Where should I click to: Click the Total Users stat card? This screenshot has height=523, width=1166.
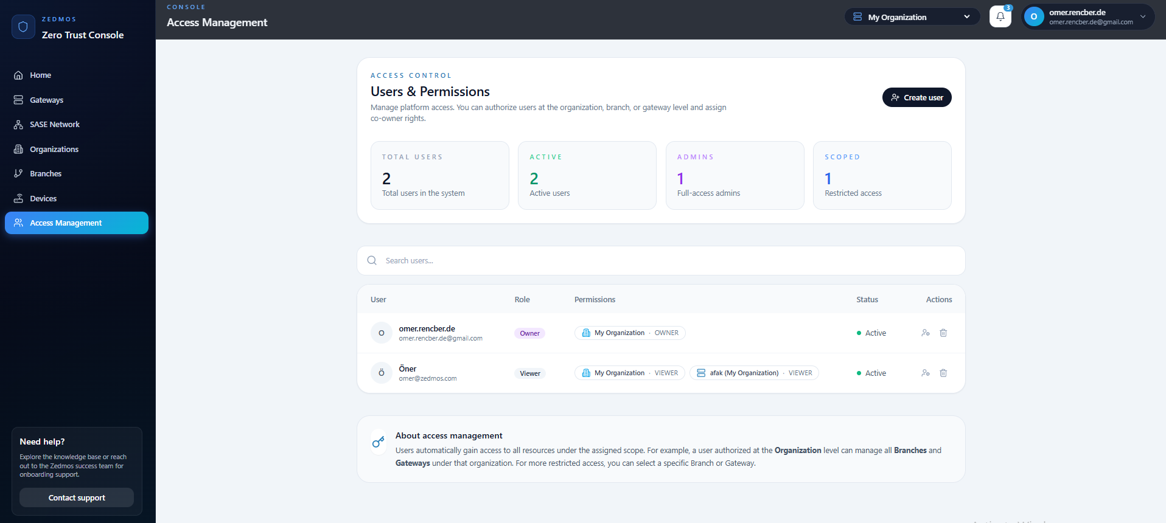(439, 175)
